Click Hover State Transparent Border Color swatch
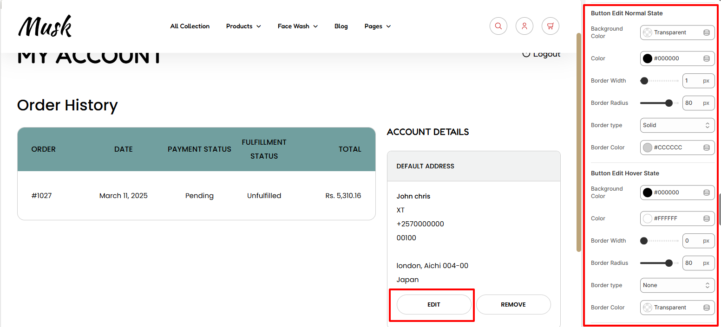Screen dimensions: 721x327 coord(648,308)
